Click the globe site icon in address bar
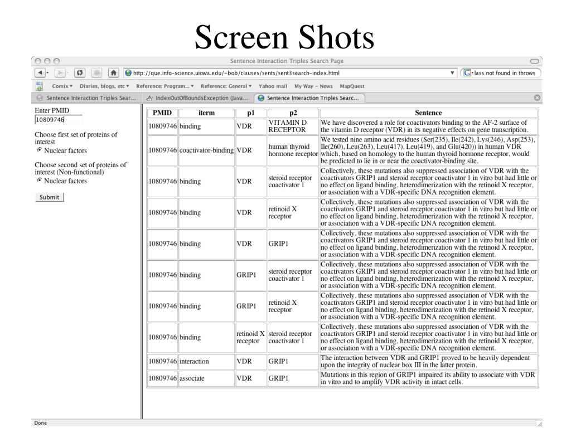The image size is (571, 428). click(128, 73)
